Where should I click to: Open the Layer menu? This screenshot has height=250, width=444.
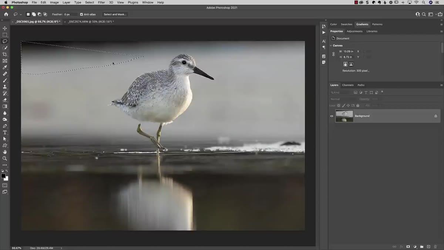[66, 2]
